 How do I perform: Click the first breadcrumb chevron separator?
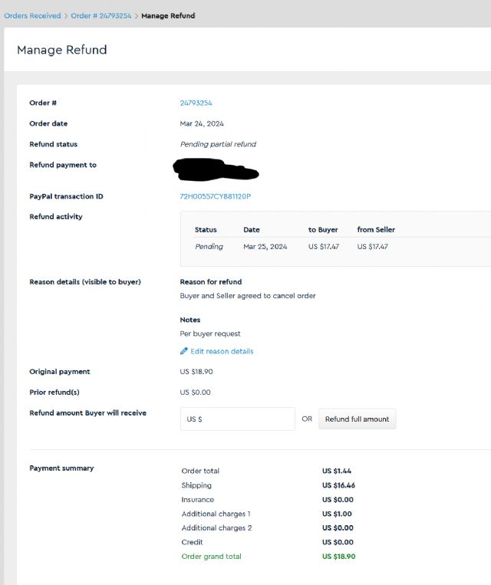(66, 15)
